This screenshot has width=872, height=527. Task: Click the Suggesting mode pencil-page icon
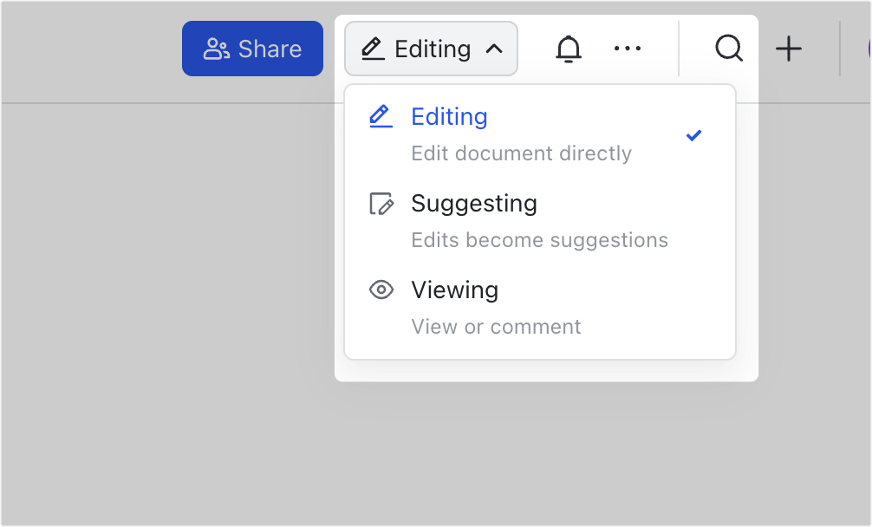click(x=382, y=203)
